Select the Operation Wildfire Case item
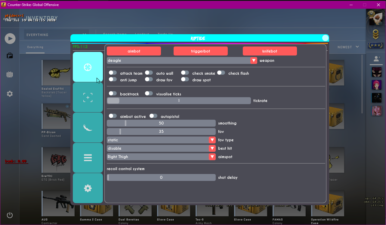 327,208
